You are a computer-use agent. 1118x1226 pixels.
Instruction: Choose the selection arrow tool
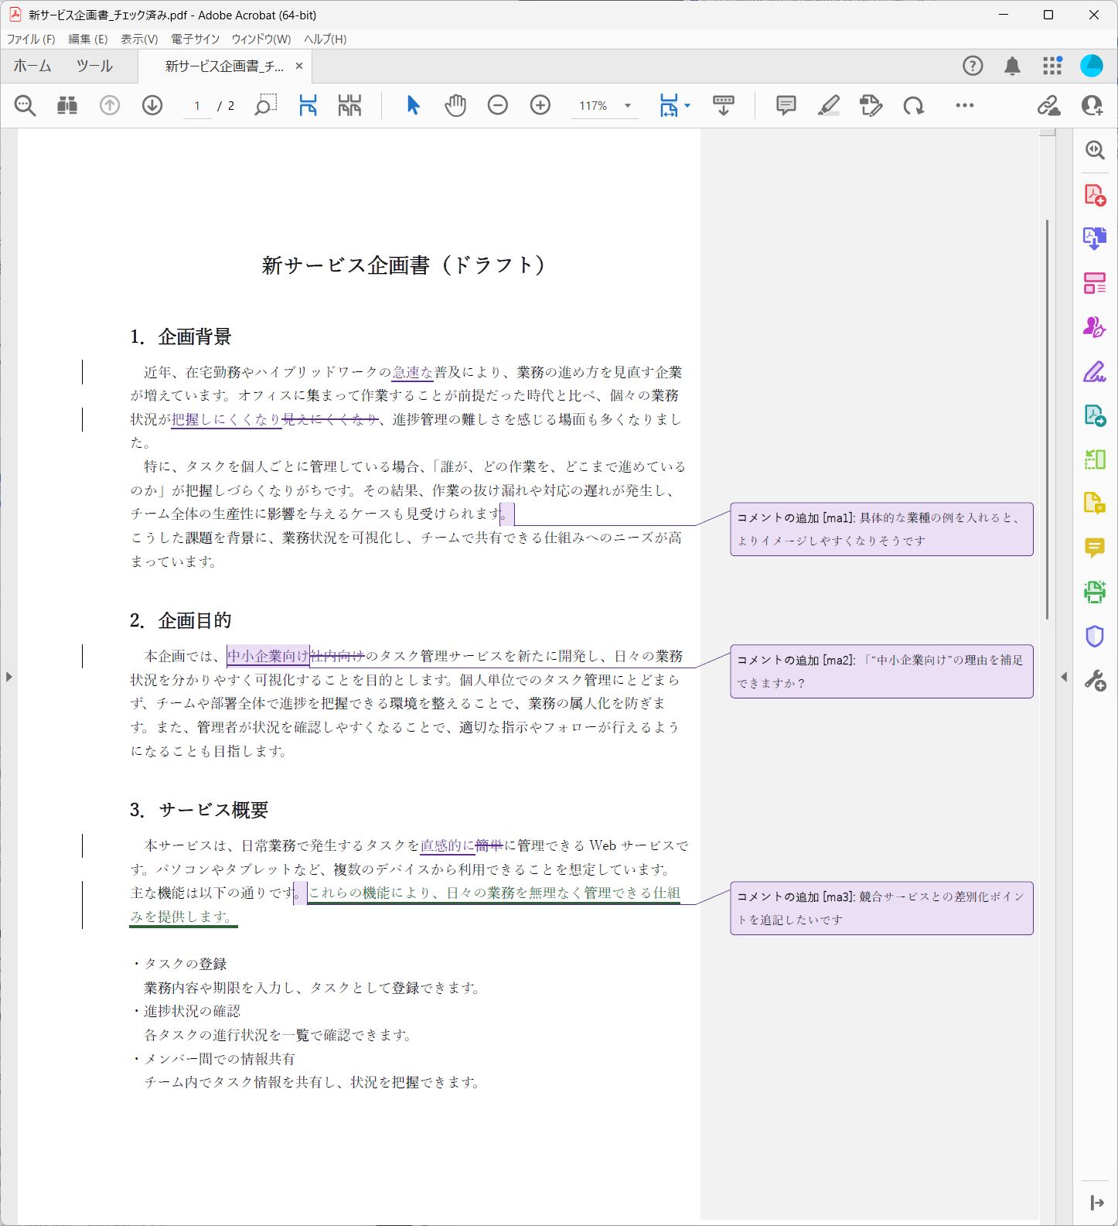413,105
